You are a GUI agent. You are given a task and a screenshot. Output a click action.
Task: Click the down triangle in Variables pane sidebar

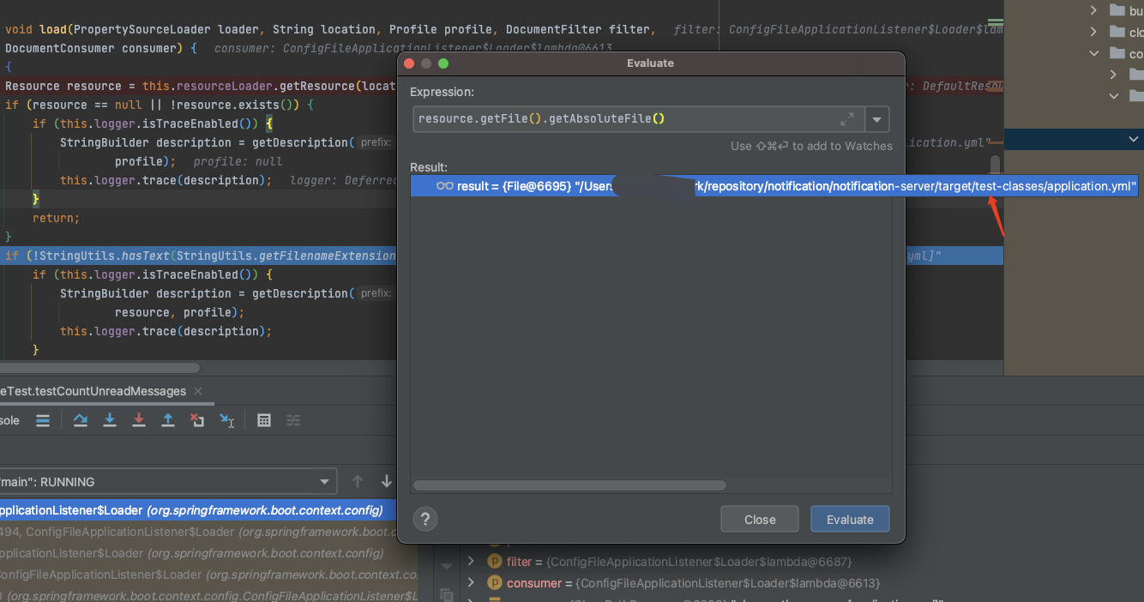446,567
